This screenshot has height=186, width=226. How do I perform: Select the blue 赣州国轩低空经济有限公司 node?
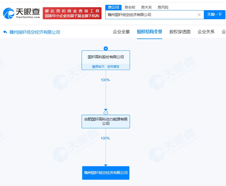106,173
